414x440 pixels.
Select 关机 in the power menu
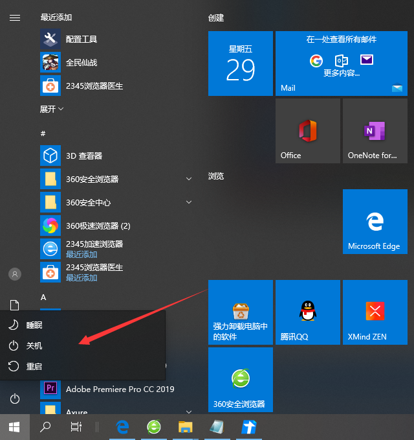34,346
